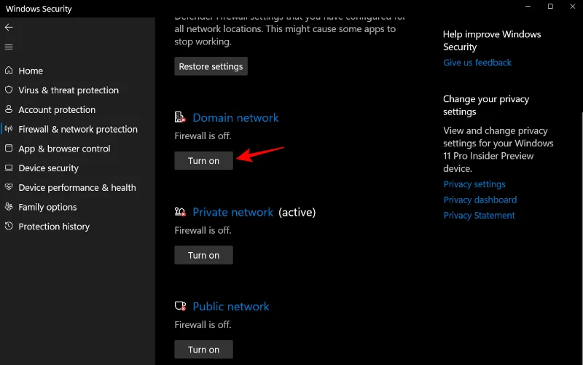This screenshot has height=365, width=583.
Task: Open Device security section
Action: tap(49, 168)
